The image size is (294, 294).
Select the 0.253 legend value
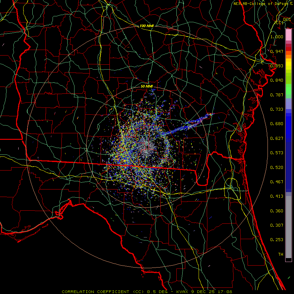click(277, 240)
